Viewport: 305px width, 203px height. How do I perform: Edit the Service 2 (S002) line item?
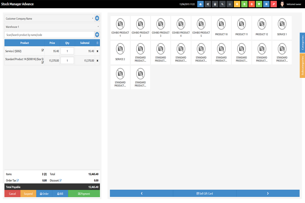[x=43, y=50]
